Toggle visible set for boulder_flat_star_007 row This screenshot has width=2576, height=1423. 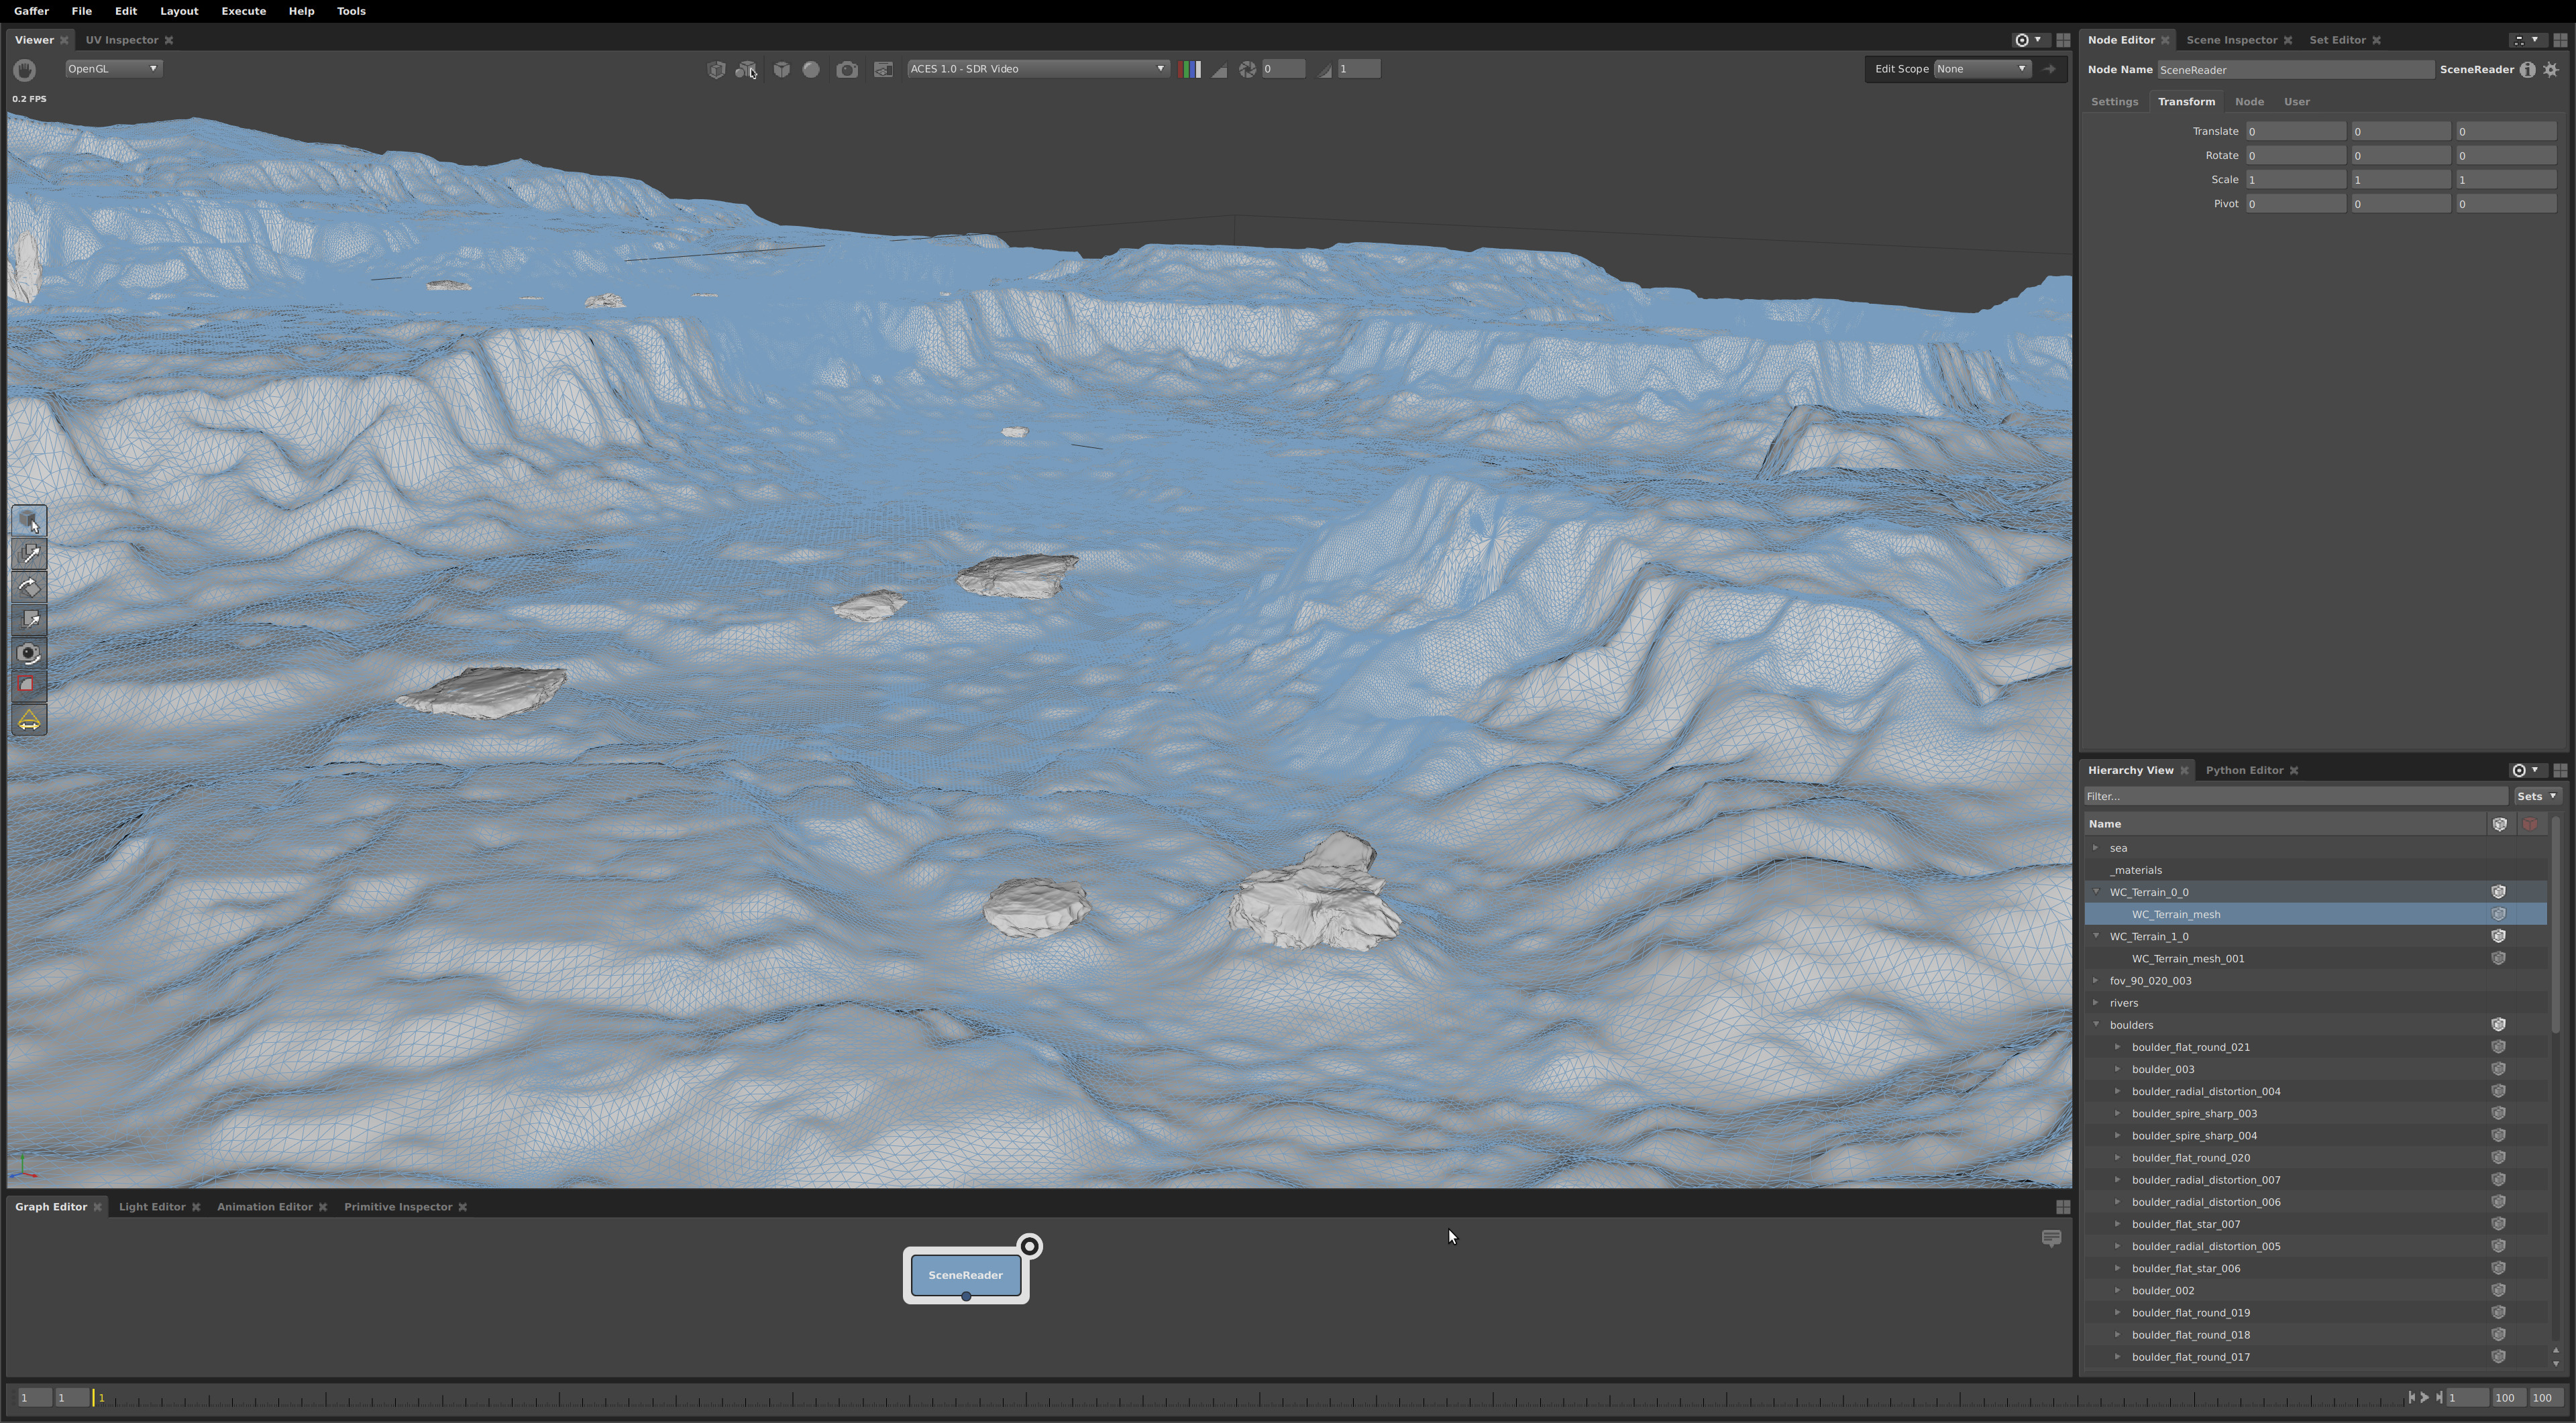point(2498,1224)
